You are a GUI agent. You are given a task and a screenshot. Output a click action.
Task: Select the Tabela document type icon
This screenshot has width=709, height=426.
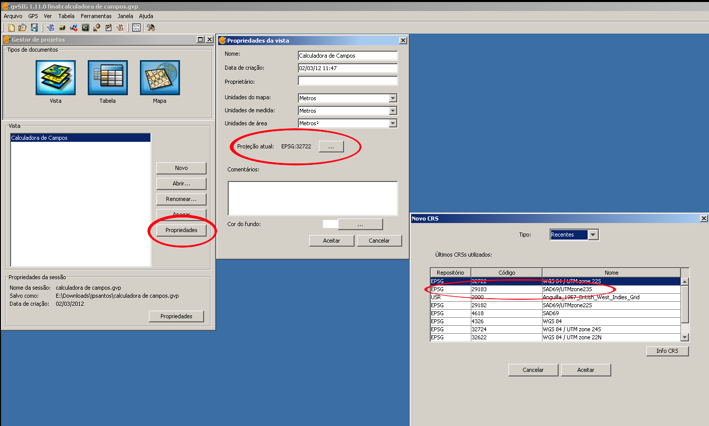107,78
